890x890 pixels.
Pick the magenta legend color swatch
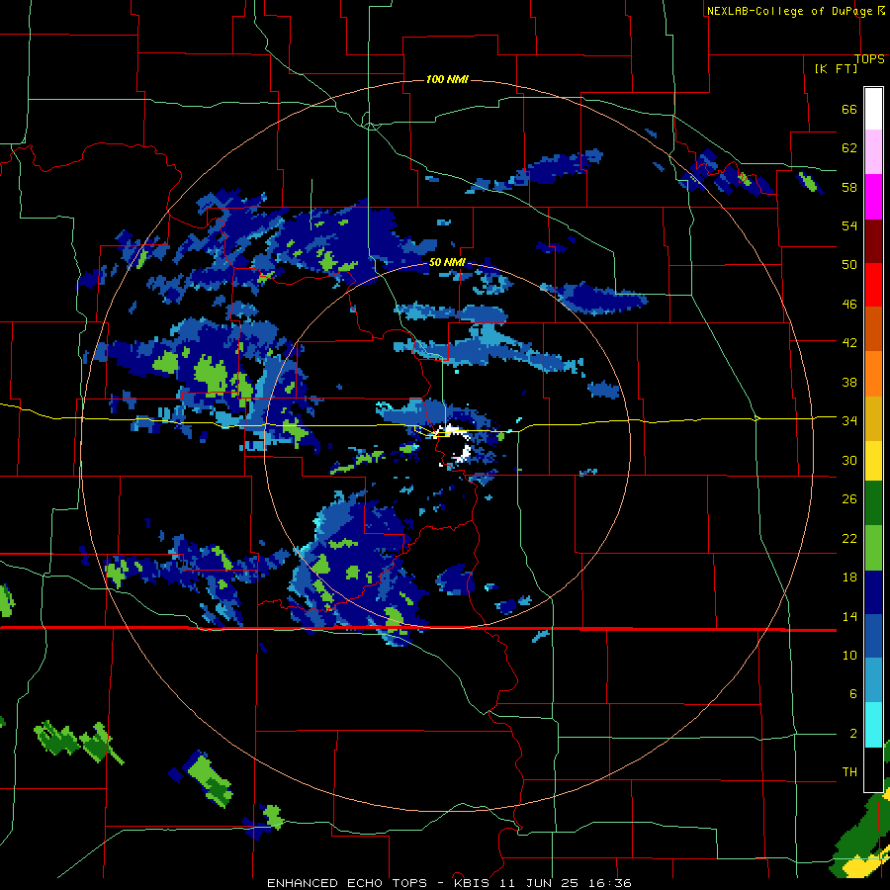click(873, 197)
